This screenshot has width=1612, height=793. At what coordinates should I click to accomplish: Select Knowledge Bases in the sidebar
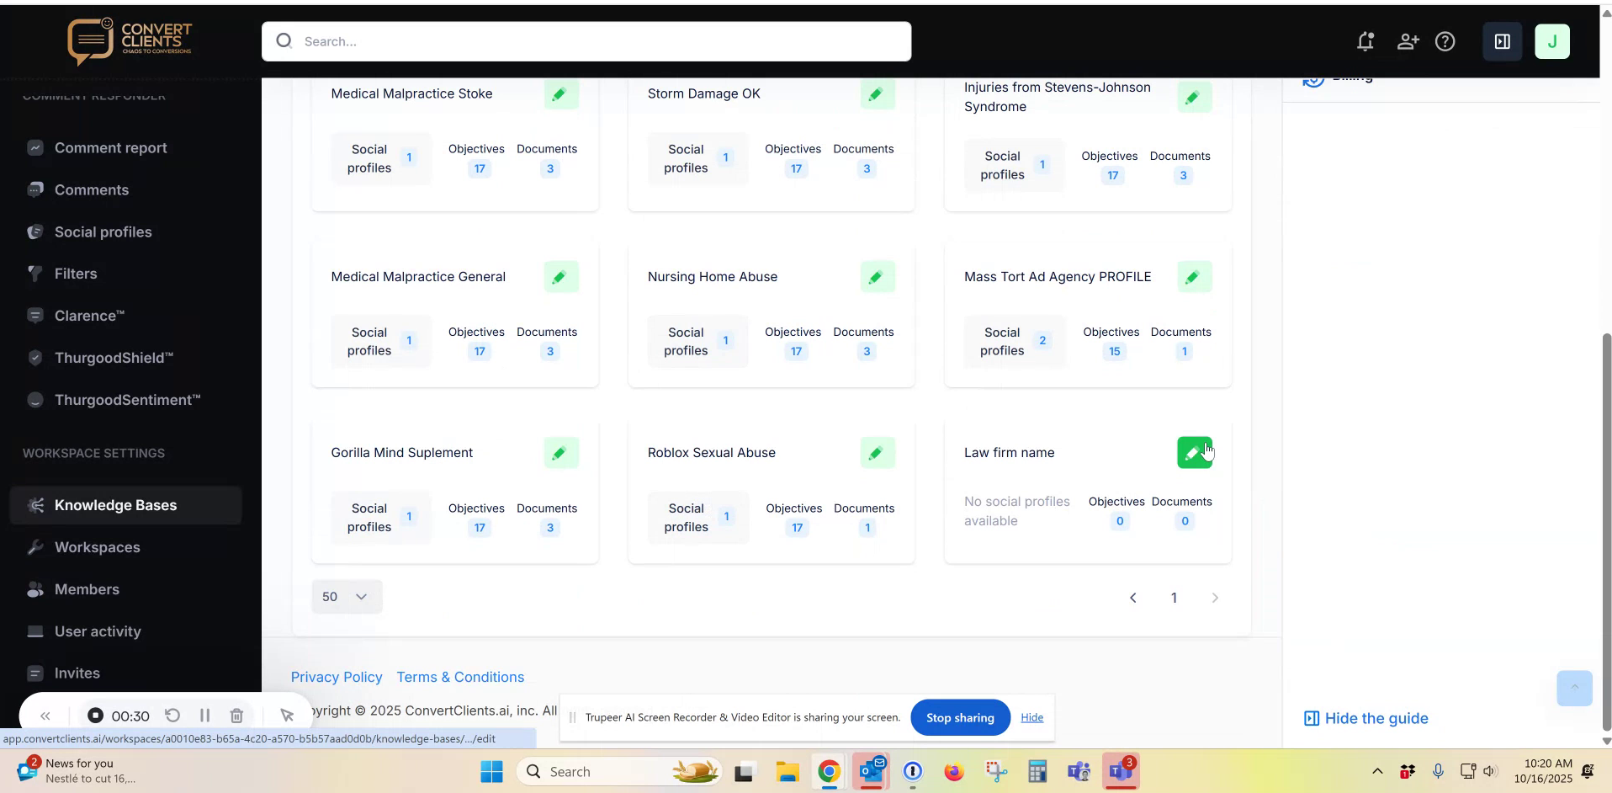115,505
